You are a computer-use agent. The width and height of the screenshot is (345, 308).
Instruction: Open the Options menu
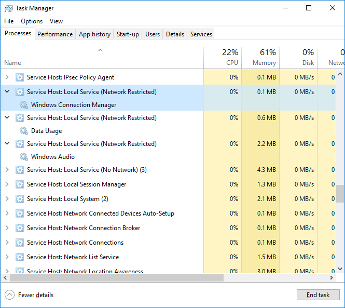click(x=32, y=21)
